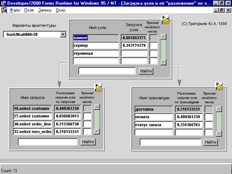Click the transaction panel scrollbar down arrow
Image resolution: width=232 pixels, height=174 pixels.
click(x=219, y=134)
